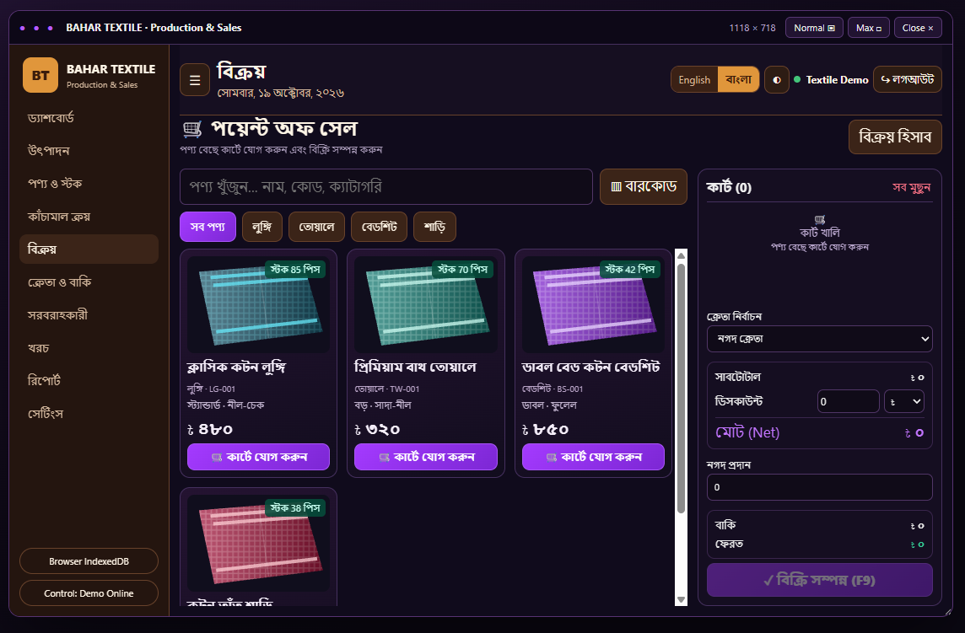The width and height of the screenshot is (965, 633).
Task: Select বিক্রয় in the sidebar
Action: [89, 249]
